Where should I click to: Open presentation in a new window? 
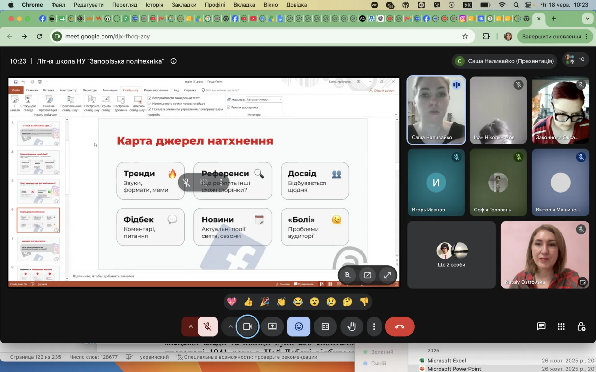368,275
